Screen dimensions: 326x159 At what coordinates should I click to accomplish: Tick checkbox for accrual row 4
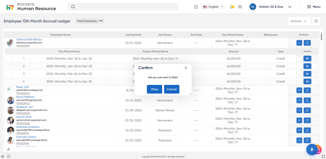click(11, 81)
